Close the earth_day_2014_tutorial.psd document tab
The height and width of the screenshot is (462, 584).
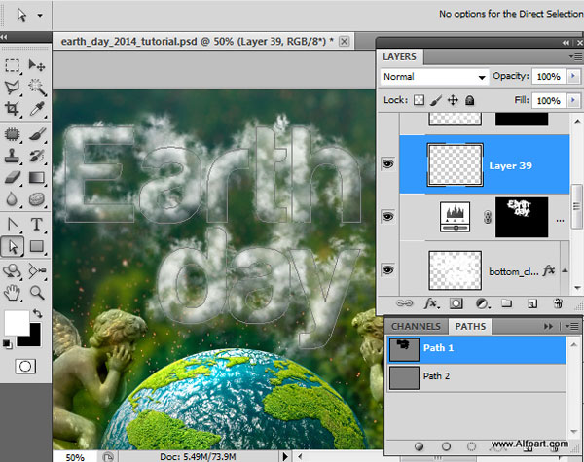[345, 41]
